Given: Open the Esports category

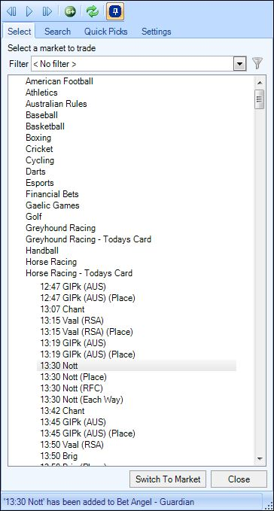Looking at the screenshot, I should (x=40, y=183).
